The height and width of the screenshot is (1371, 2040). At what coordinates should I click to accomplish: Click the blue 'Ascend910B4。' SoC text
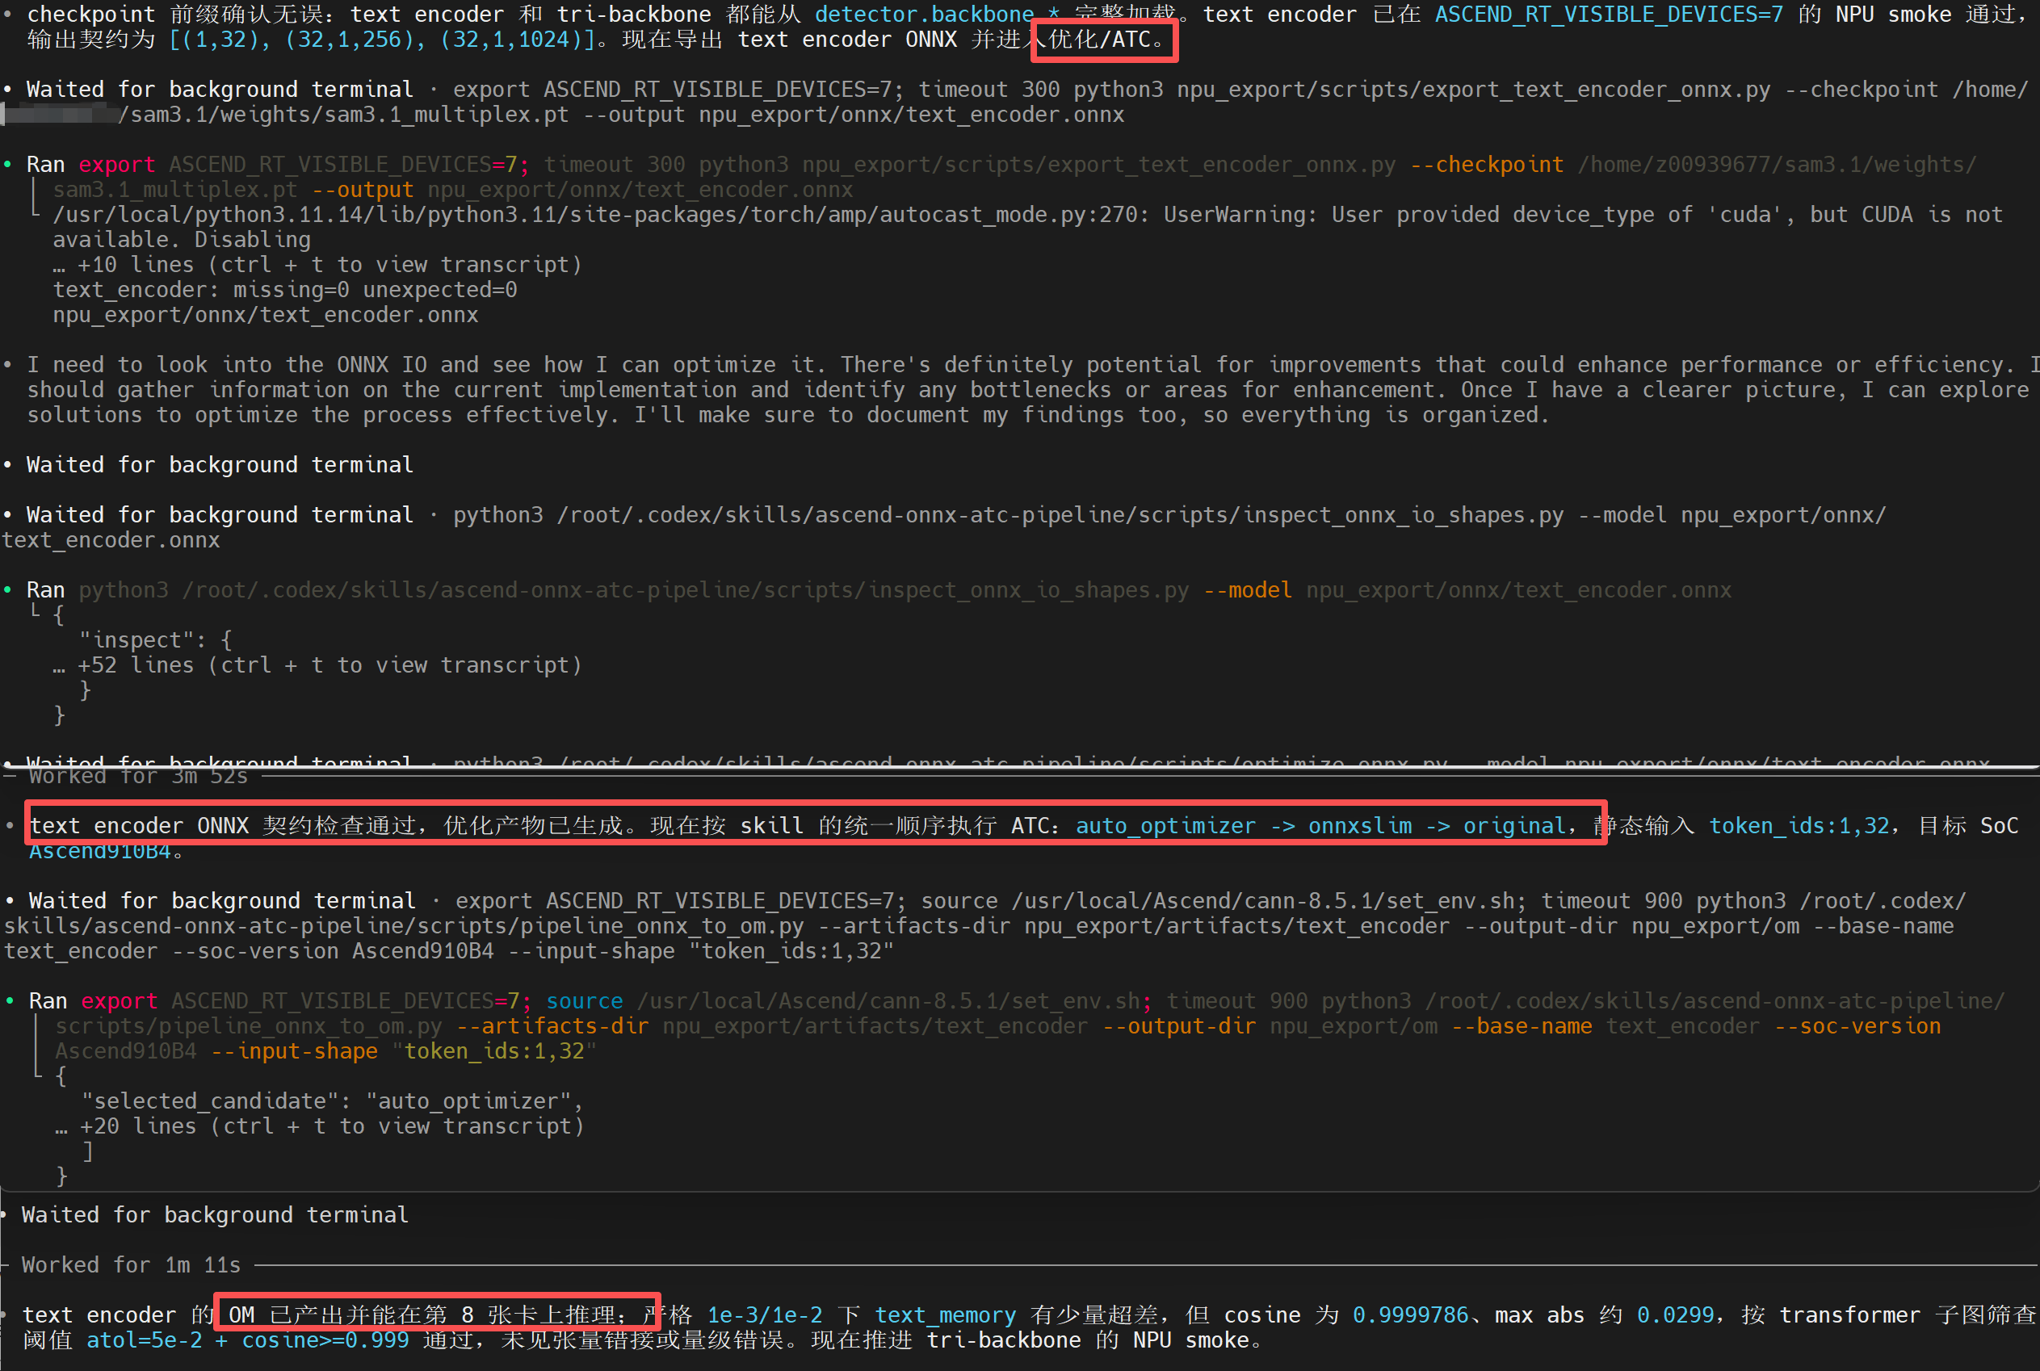click(x=106, y=851)
